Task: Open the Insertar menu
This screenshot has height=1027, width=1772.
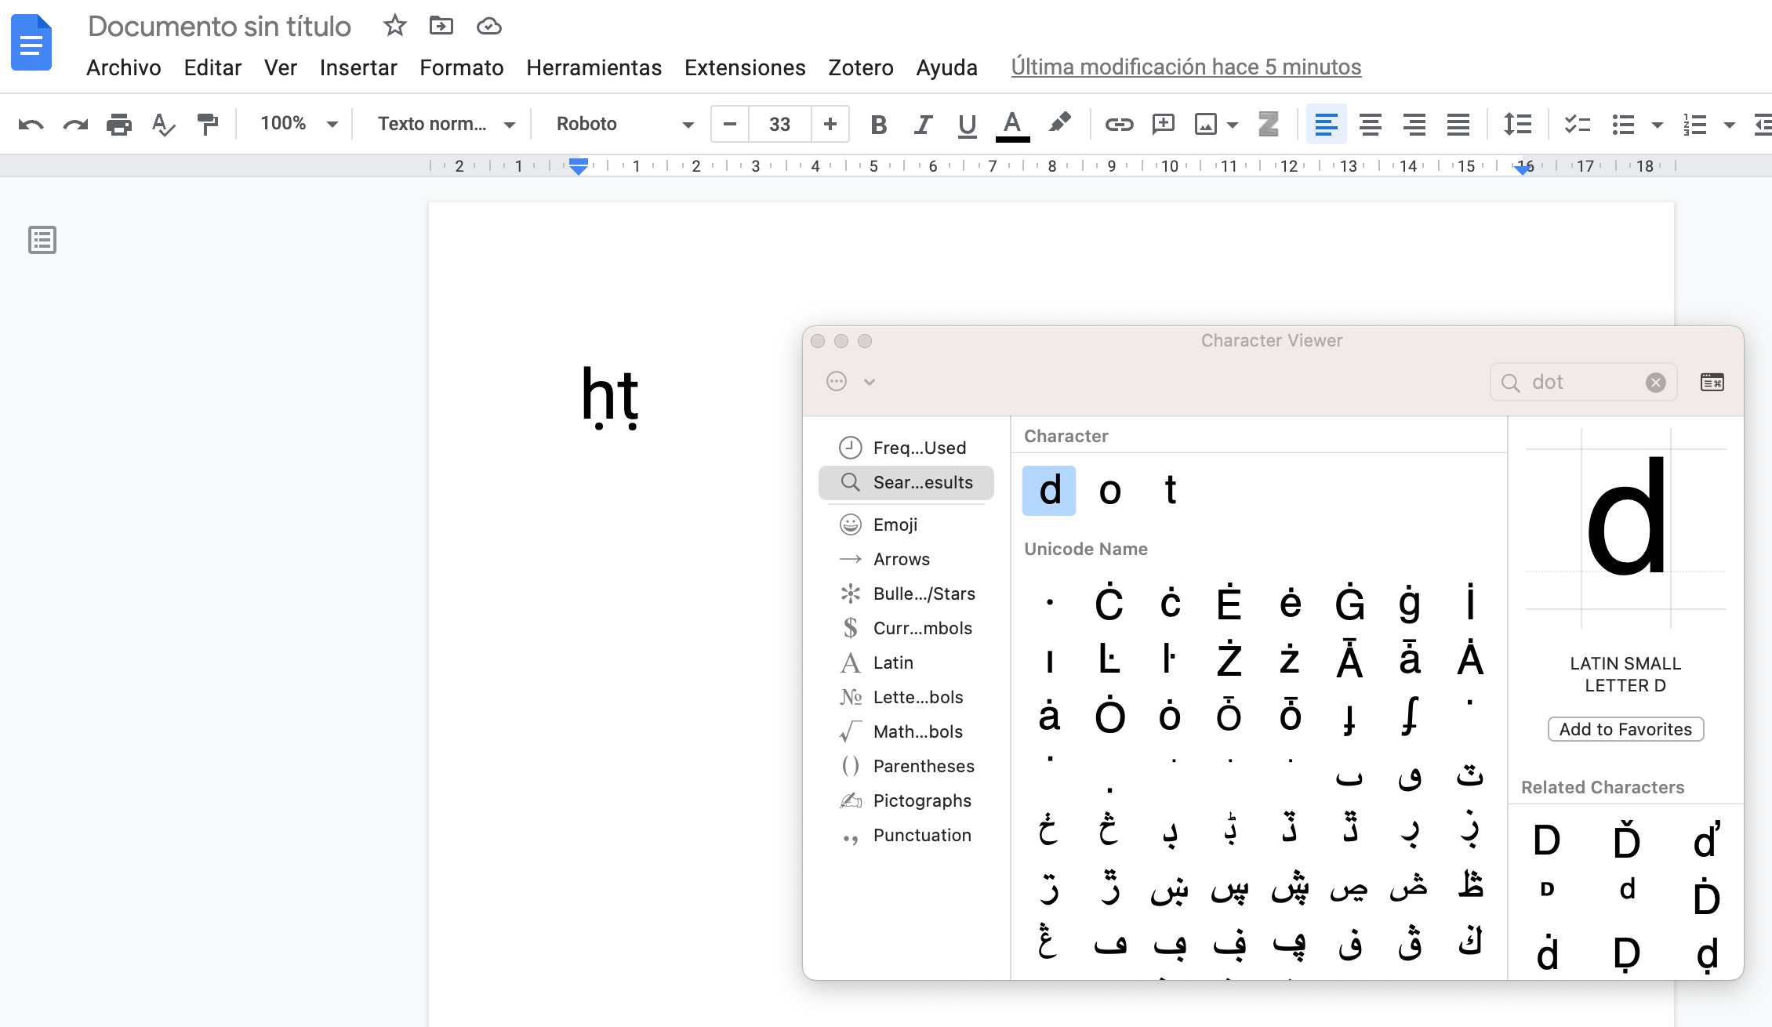Action: (358, 67)
